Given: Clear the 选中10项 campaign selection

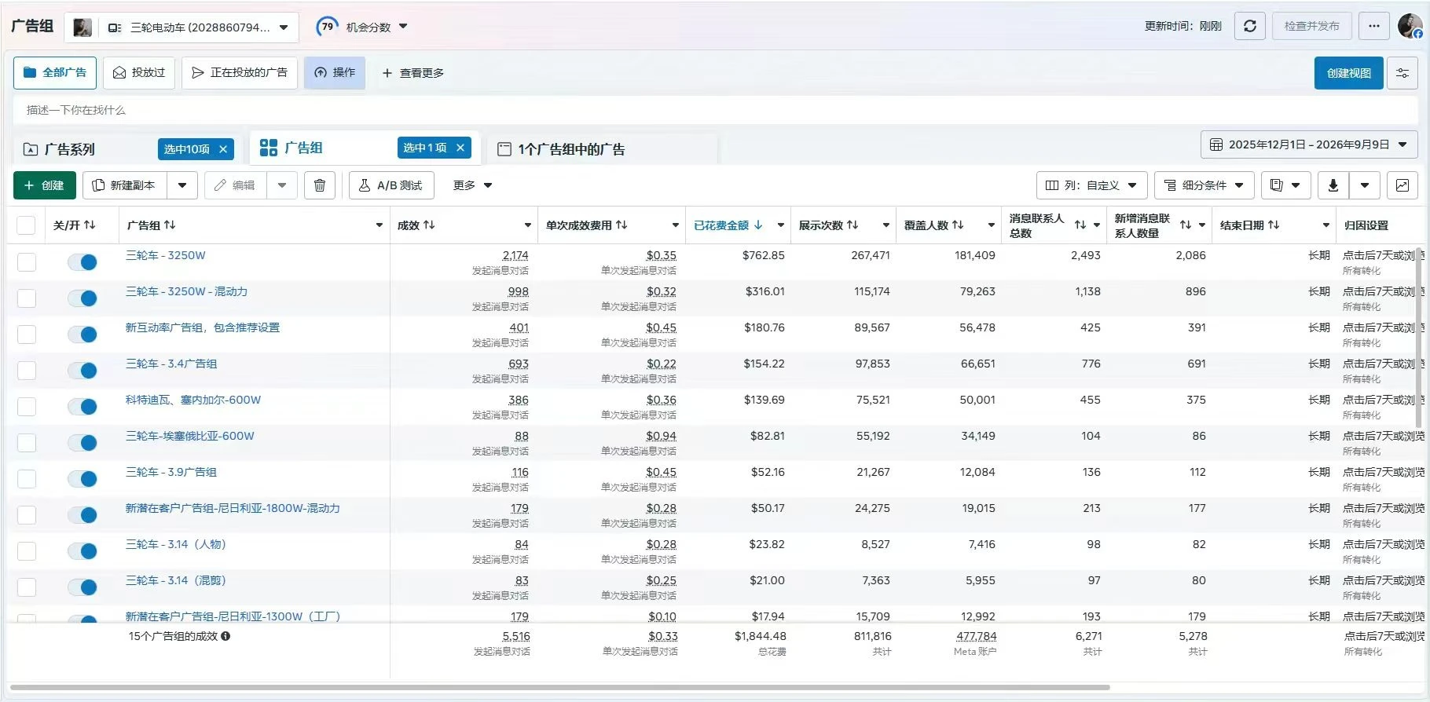Looking at the screenshot, I should (223, 149).
